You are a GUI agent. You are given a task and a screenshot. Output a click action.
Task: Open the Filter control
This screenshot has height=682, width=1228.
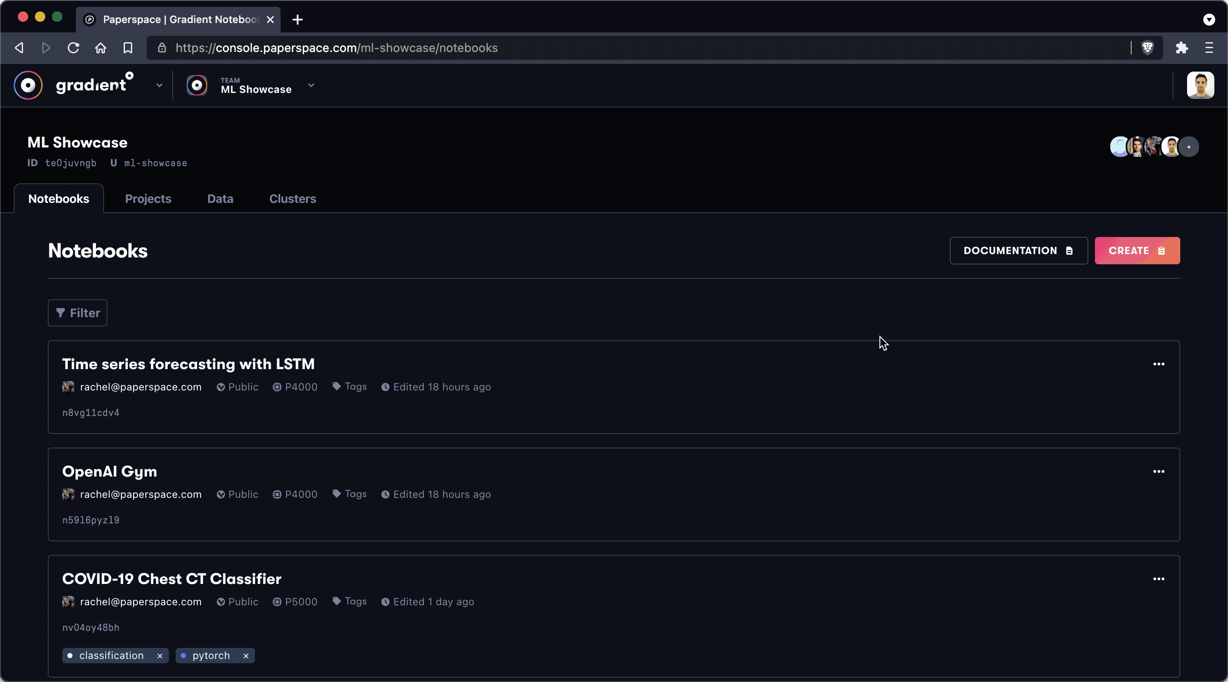coord(78,313)
